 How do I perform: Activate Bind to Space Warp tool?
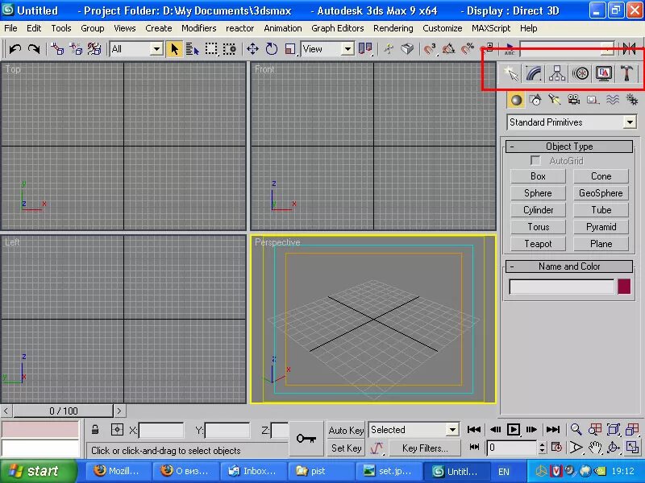pyautogui.click(x=94, y=49)
